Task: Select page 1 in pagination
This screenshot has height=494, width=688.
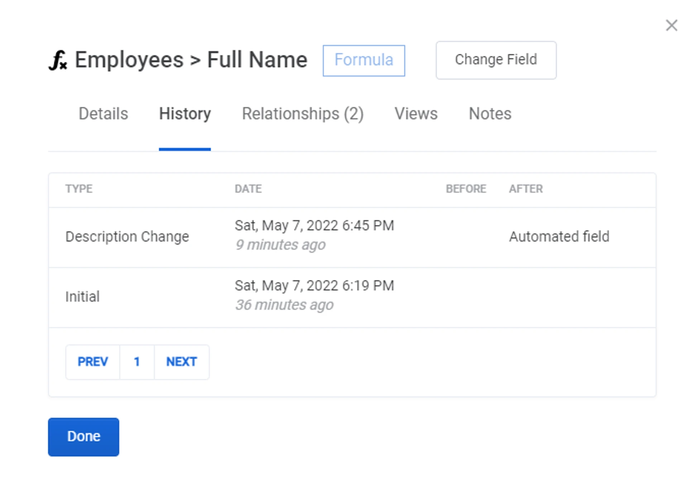Action: coord(137,362)
